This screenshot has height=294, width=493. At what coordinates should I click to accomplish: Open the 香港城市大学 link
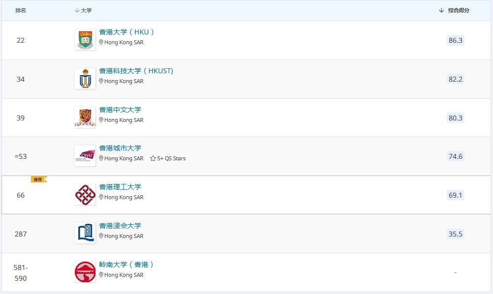tap(120, 148)
